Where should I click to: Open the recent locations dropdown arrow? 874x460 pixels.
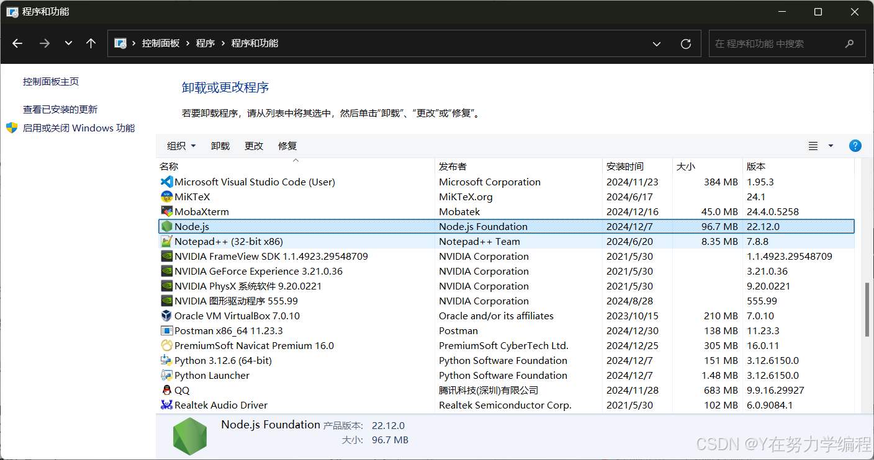point(68,43)
